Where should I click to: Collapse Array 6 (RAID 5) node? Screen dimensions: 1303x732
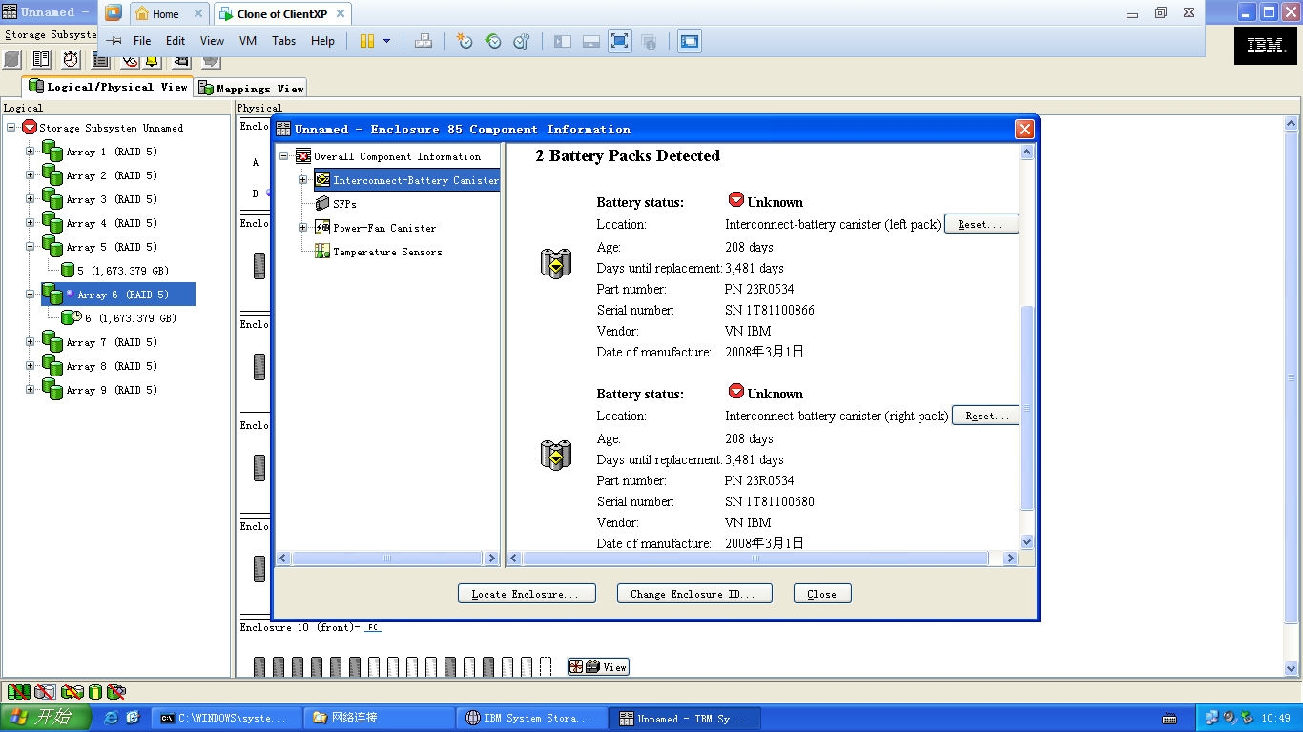30,294
